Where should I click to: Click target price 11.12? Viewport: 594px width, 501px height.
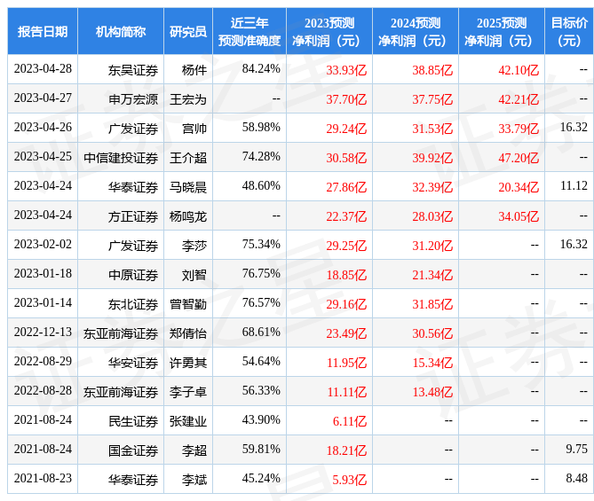(x=574, y=186)
